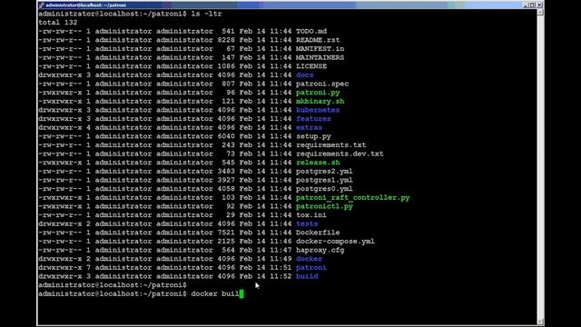Click size value 7521 of Dockerfile
Image resolution: width=581 pixels, height=327 pixels.
point(226,233)
